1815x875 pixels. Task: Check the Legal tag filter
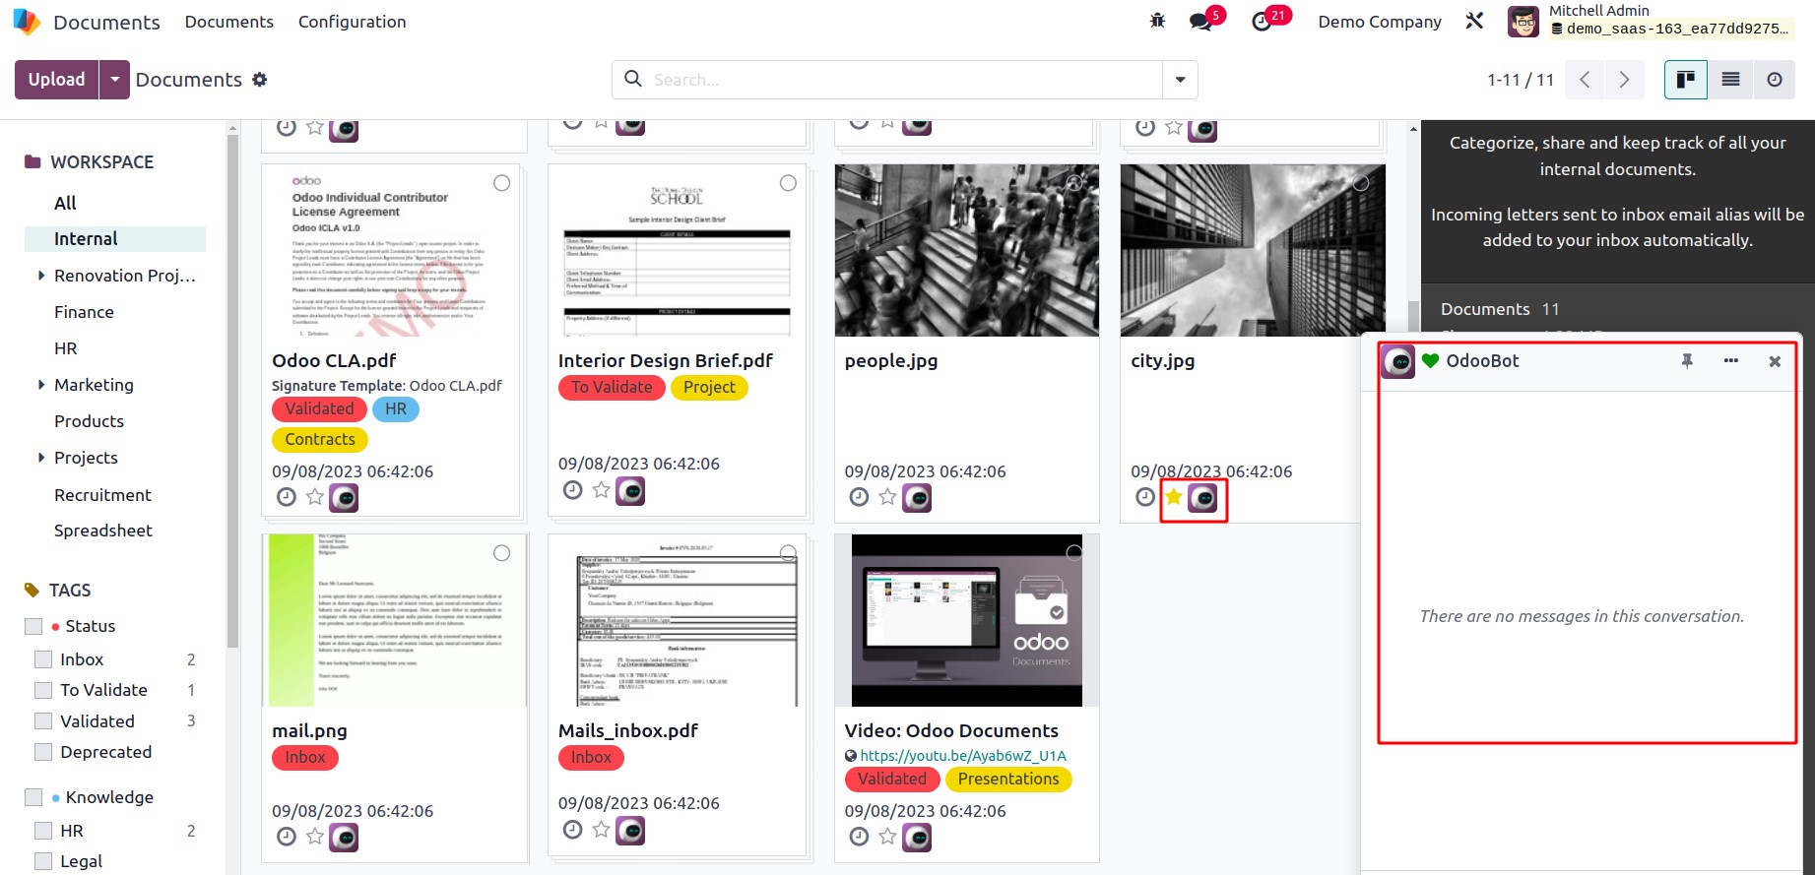pos(43,861)
